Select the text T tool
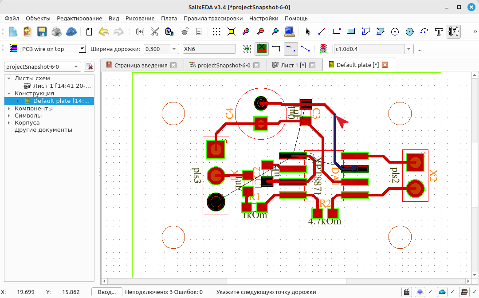Image resolution: width=479 pixels, height=298 pixels. pyautogui.click(x=439, y=31)
